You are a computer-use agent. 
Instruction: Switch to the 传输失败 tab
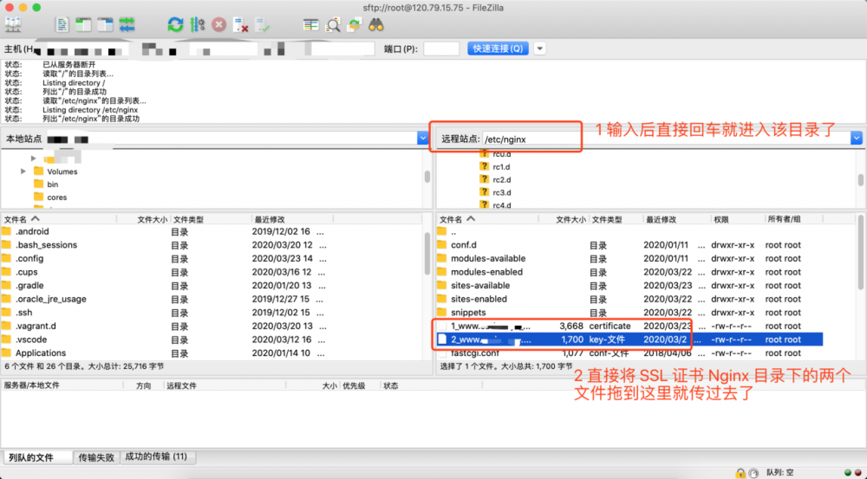(x=96, y=457)
